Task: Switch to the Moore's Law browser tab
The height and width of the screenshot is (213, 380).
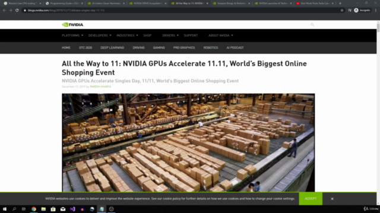Action: 23,4
